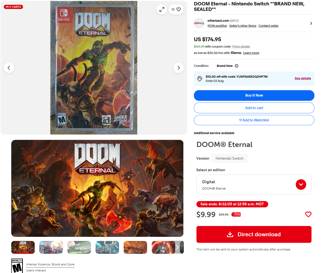Open the eStarland seller logo
This screenshot has width=322, height=273.
(x=199, y=23)
